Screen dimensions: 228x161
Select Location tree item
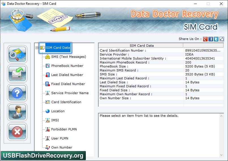(58, 111)
